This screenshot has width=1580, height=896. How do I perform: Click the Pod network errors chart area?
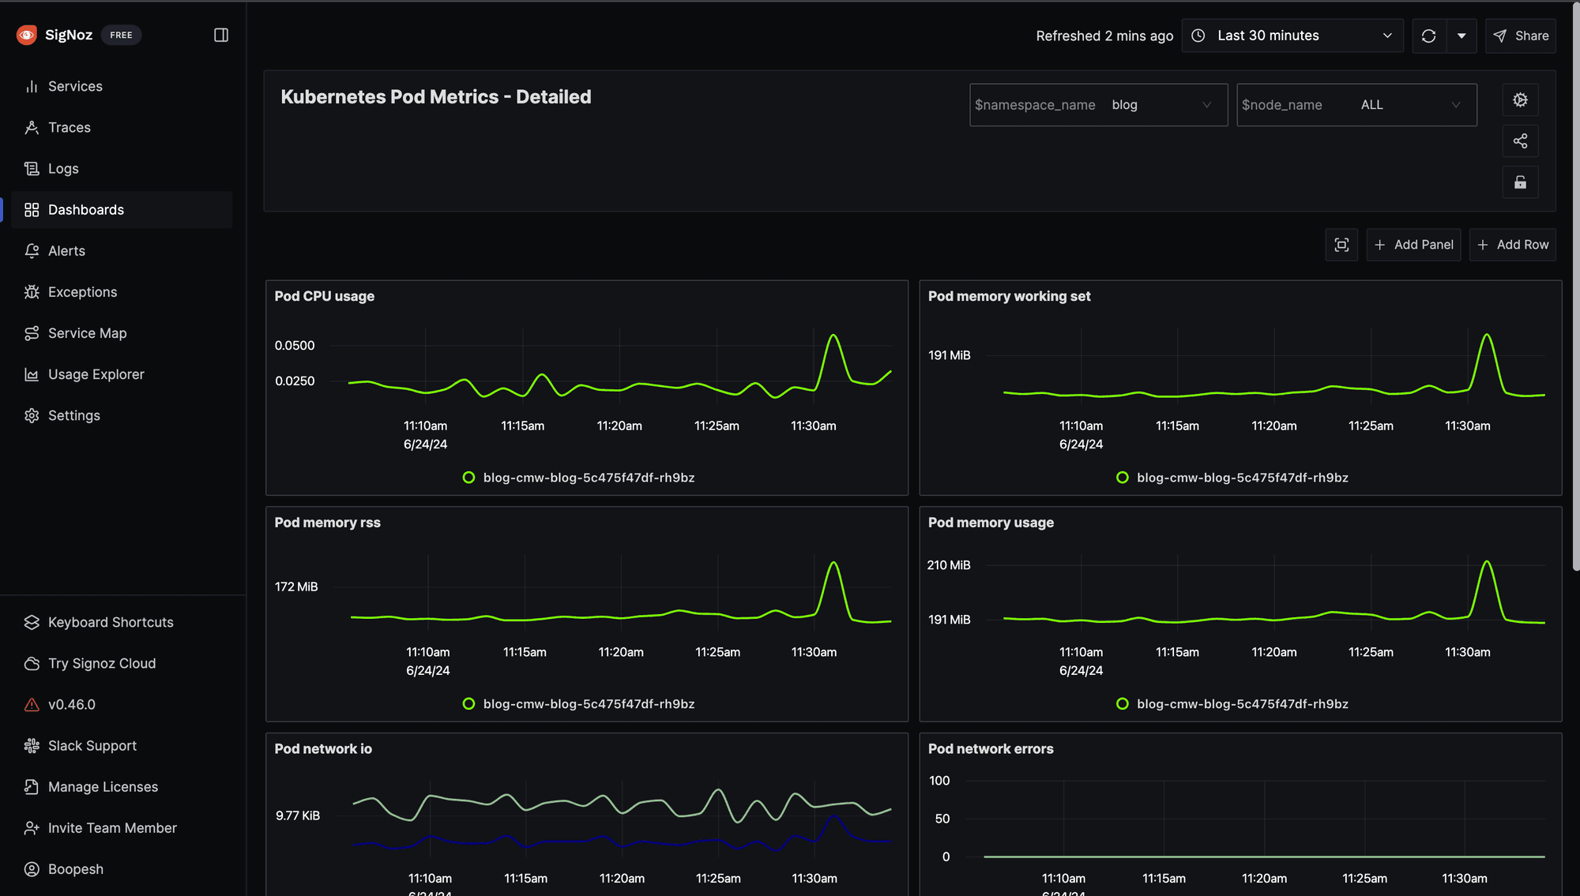[x=1264, y=819]
